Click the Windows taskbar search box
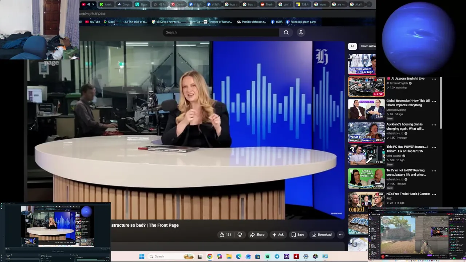Image resolution: width=466 pixels, height=262 pixels. pos(171,257)
